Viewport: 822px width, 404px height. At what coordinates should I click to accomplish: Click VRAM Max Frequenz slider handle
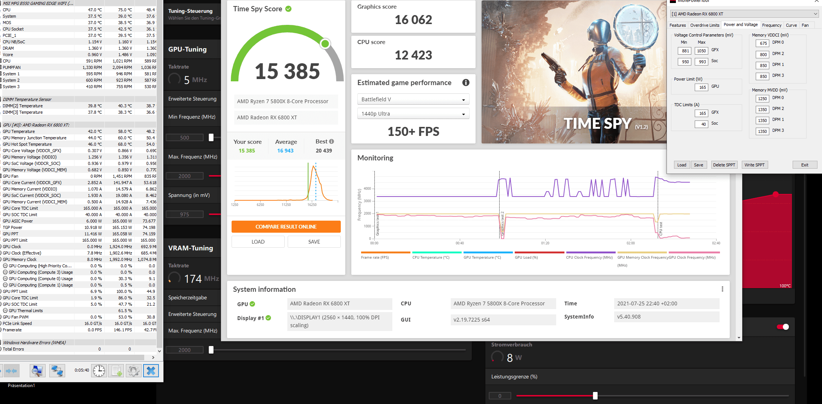[211, 350]
